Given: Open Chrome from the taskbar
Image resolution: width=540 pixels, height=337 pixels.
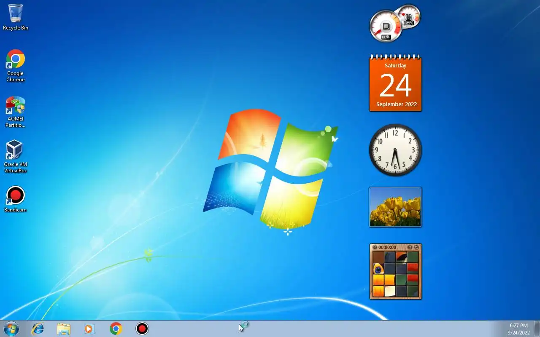Looking at the screenshot, I should (x=116, y=329).
